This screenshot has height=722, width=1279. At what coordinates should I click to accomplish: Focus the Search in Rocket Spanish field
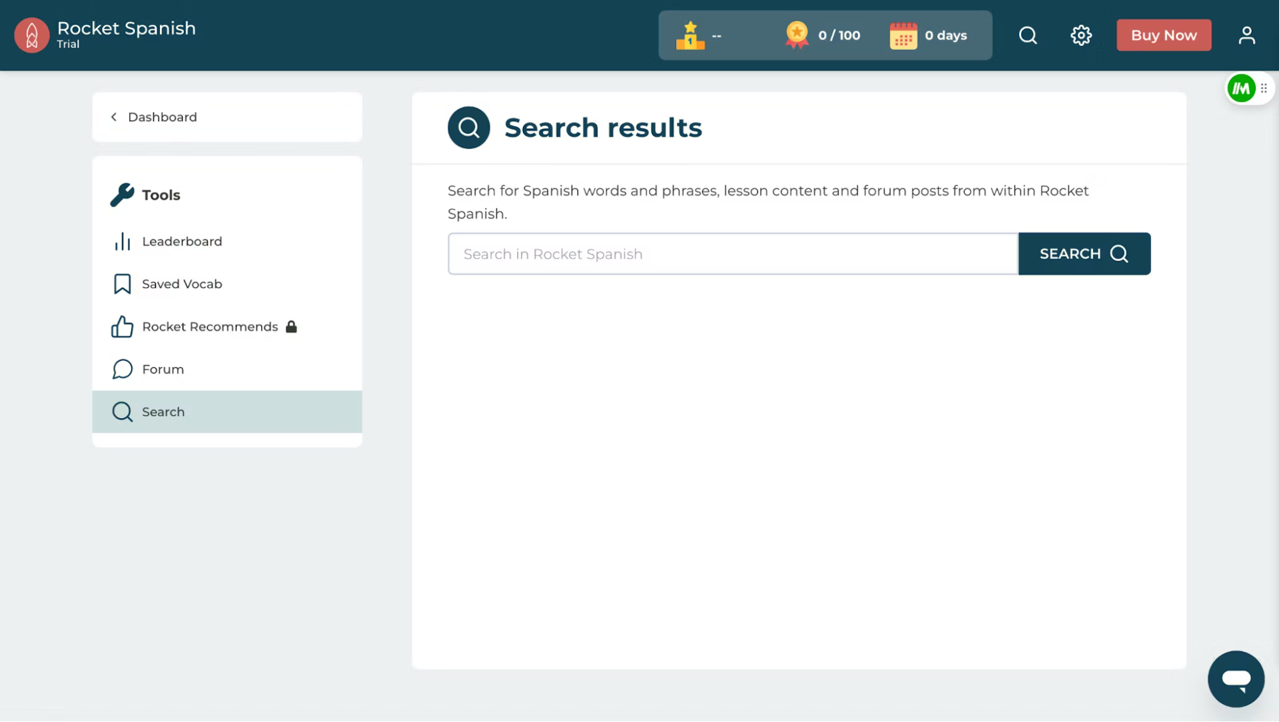point(733,254)
